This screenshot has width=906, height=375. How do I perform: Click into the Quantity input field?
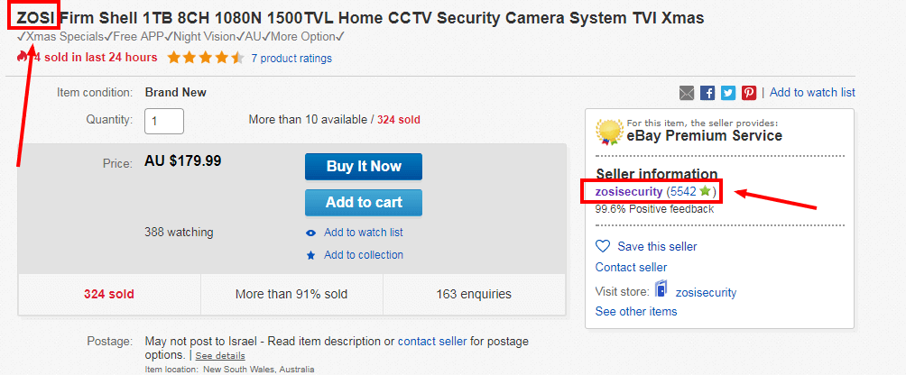click(164, 121)
